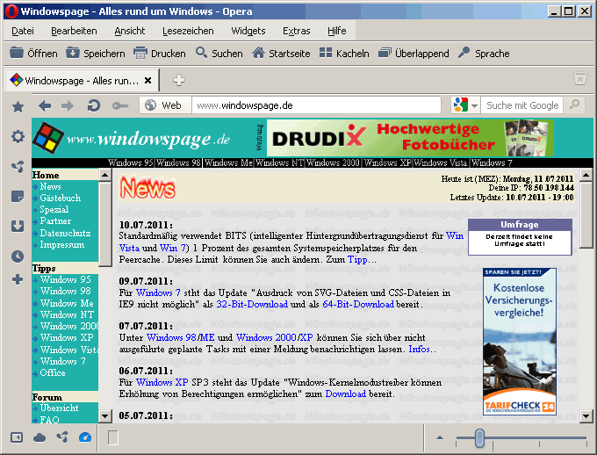Click the Opera Turbo icon in status bar
Screen dimensions: 597x455
pyautogui.click(x=85, y=437)
